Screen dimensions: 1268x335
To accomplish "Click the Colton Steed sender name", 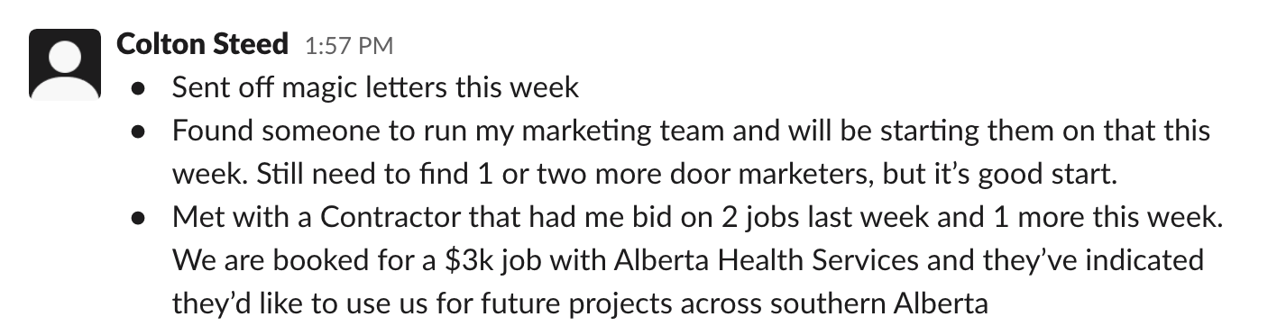I will click(x=202, y=43).
